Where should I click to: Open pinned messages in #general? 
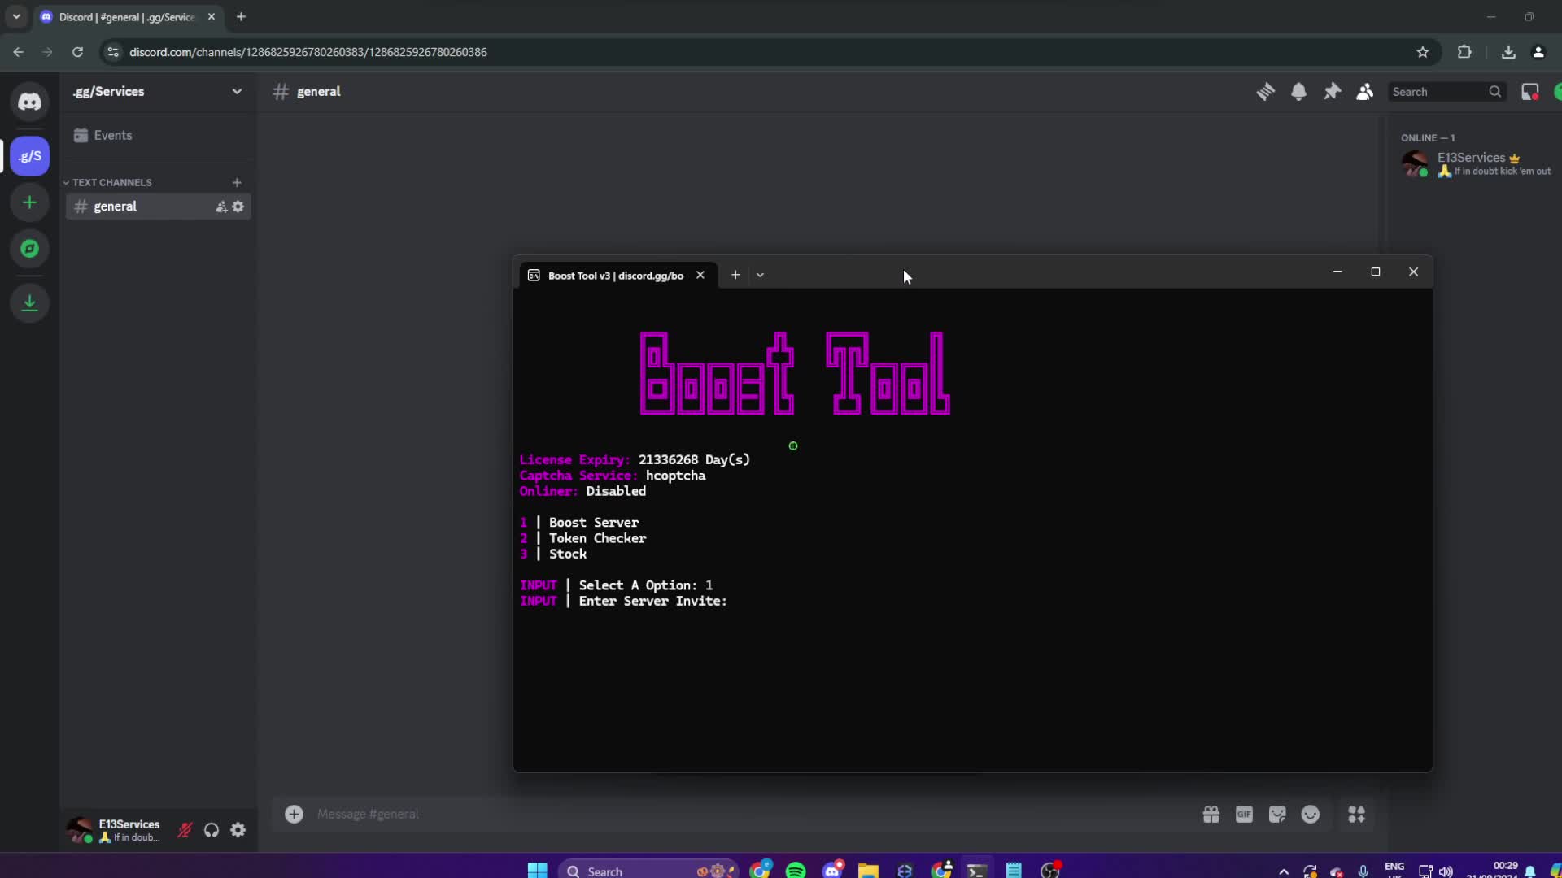point(1333,92)
